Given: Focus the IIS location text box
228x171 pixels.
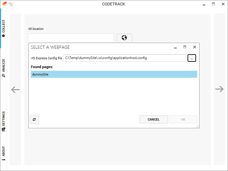Looking at the screenshot, I should pos(71,38).
